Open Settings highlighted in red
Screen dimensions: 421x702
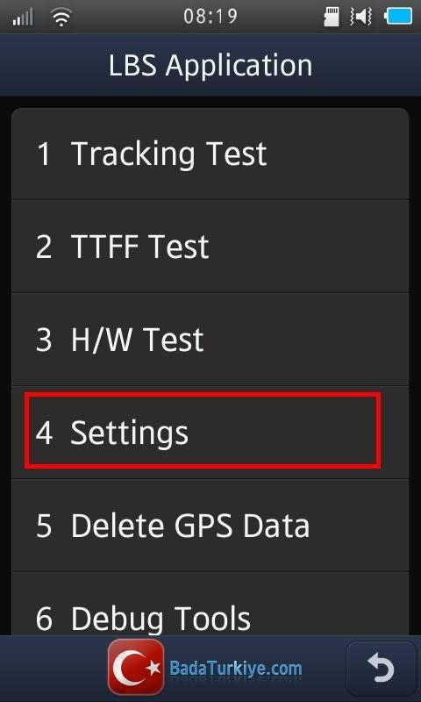pos(203,431)
